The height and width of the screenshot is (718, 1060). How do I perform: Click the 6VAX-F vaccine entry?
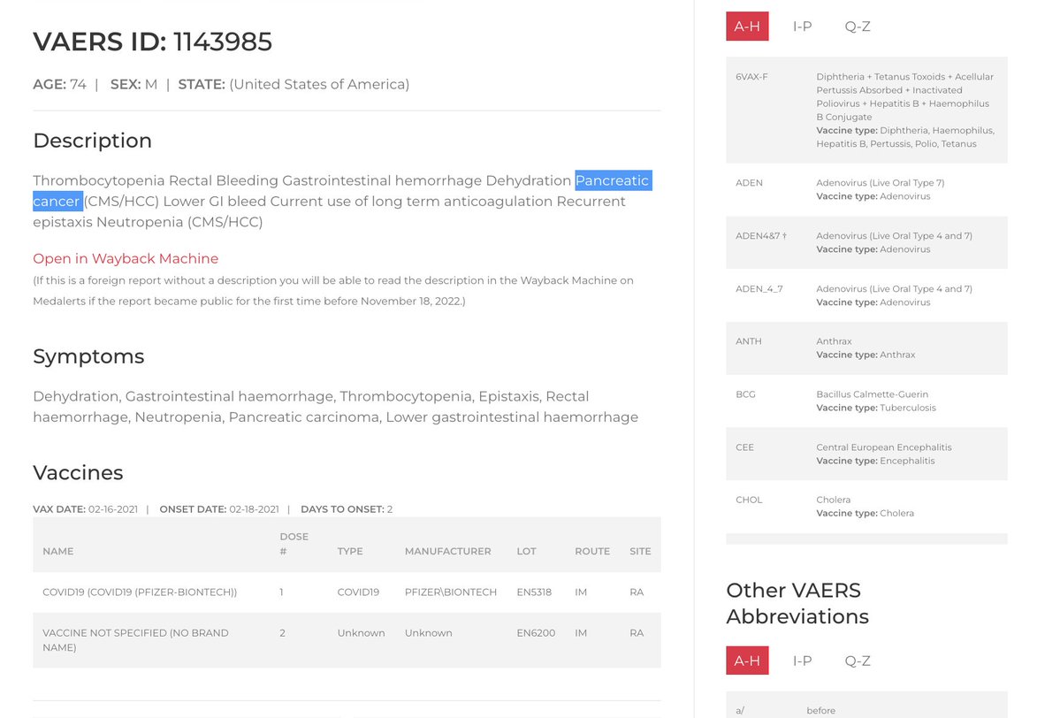point(866,110)
